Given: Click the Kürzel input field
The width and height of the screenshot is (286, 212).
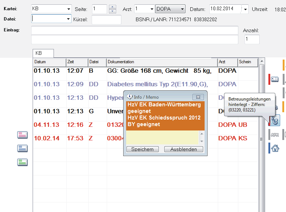Looking at the screenshot, I should click(x=106, y=19).
